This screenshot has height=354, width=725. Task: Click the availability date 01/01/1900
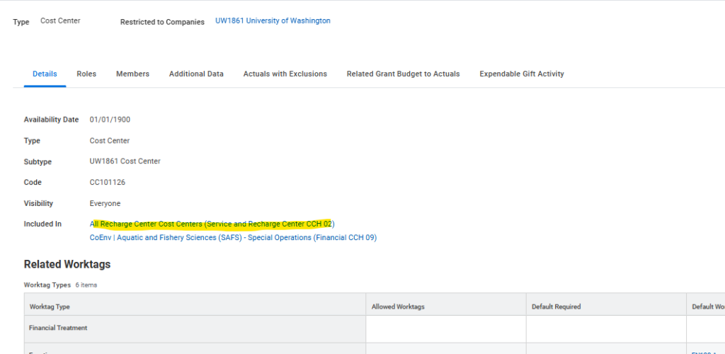pos(110,120)
